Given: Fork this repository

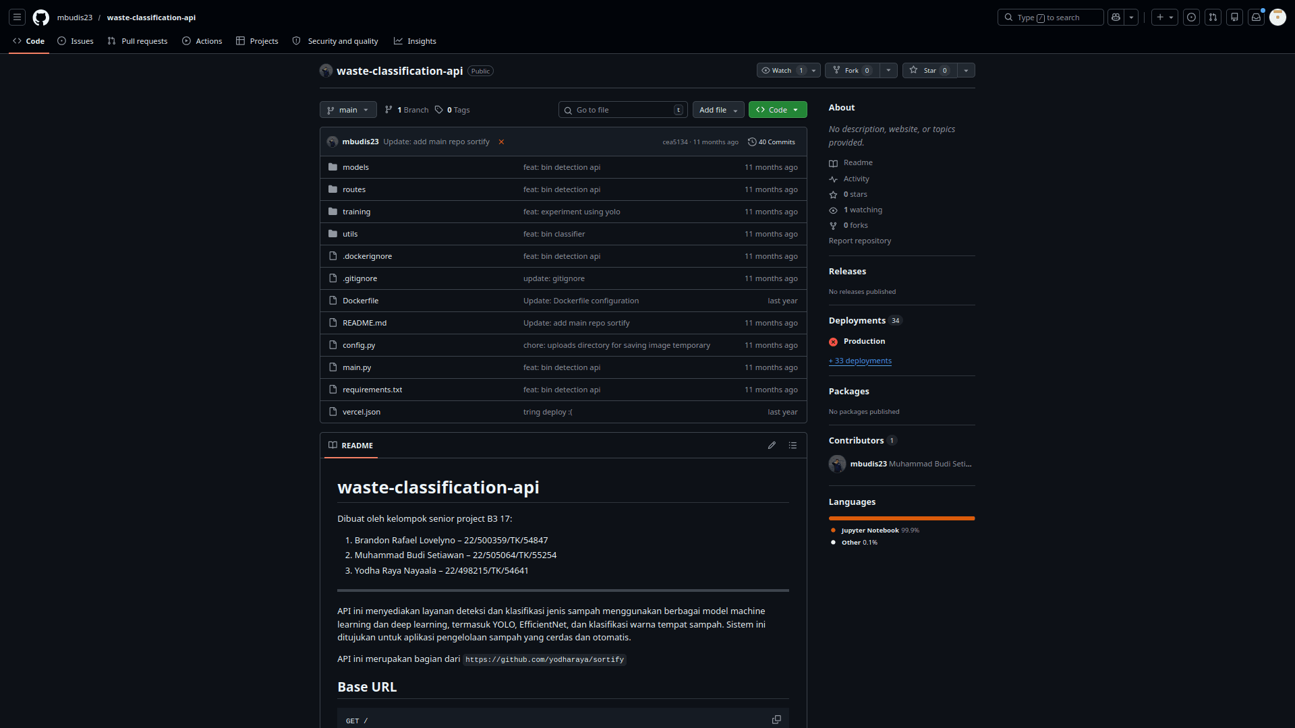Looking at the screenshot, I should [853, 71].
